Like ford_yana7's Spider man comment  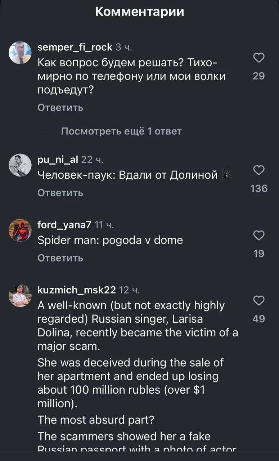pyautogui.click(x=259, y=236)
